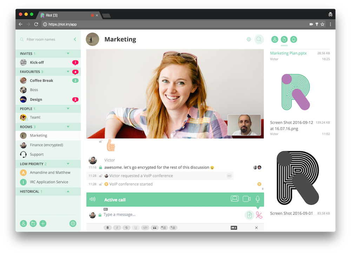This screenshot has height=254, width=351.
Task: Click the upload file icon
Action: [249, 215]
